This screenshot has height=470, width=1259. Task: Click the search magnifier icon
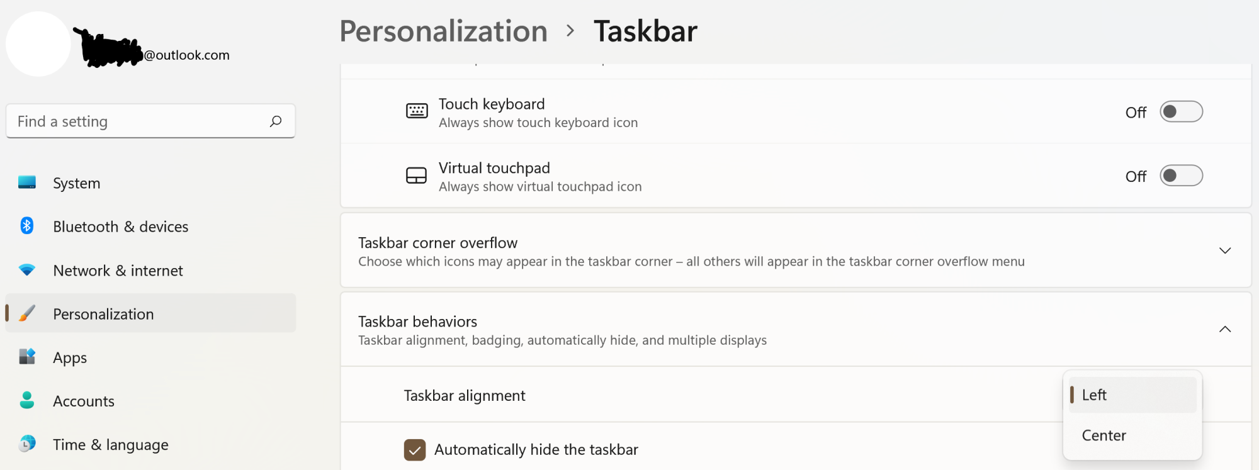pyautogui.click(x=276, y=121)
